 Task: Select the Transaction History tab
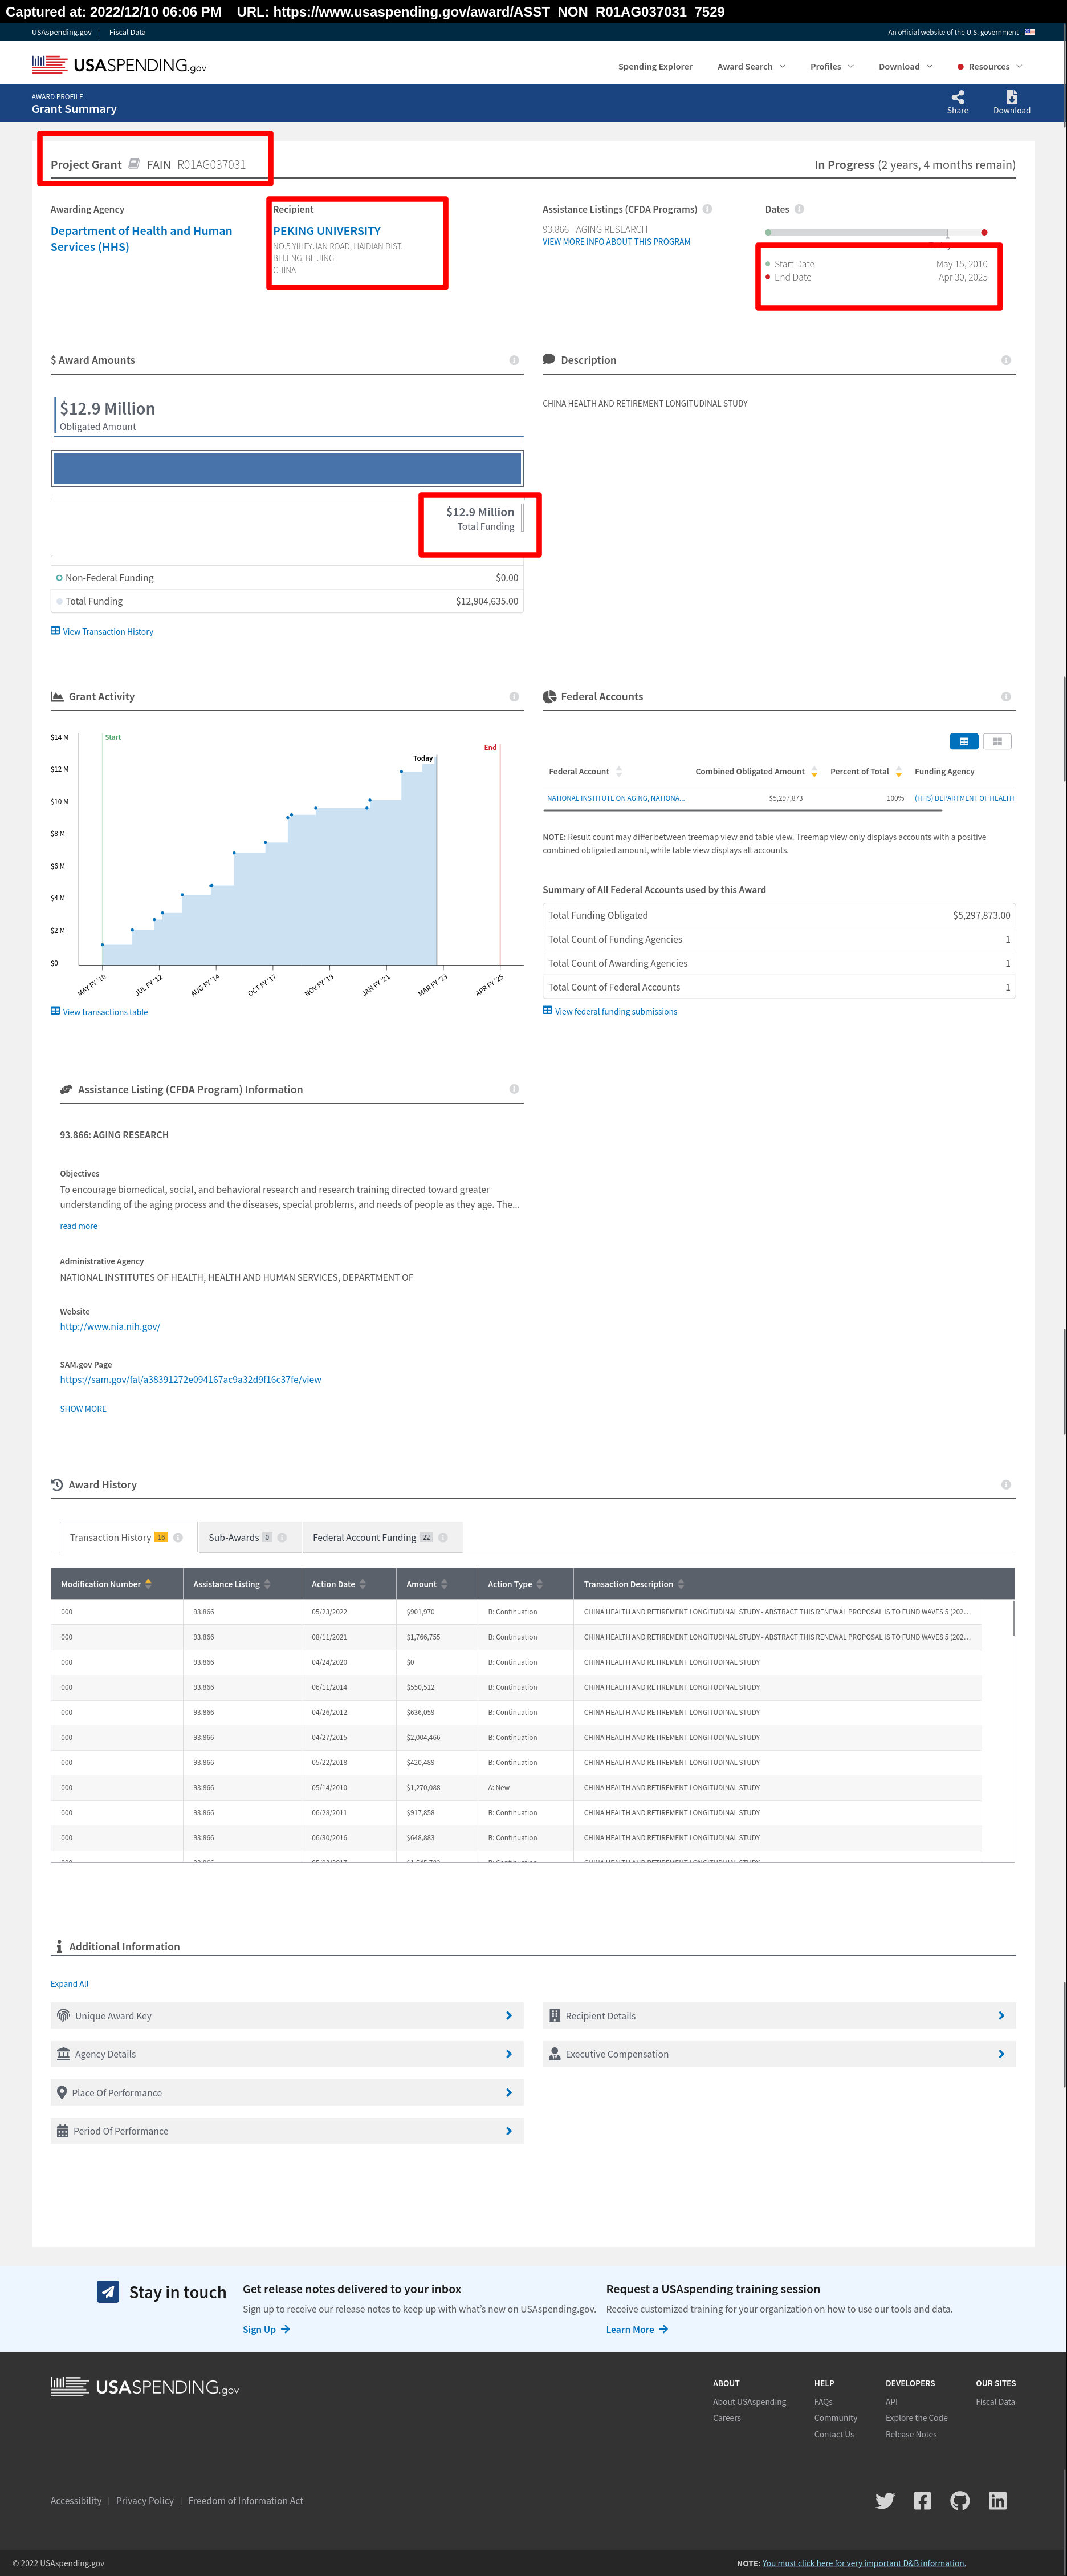pyautogui.click(x=128, y=1538)
